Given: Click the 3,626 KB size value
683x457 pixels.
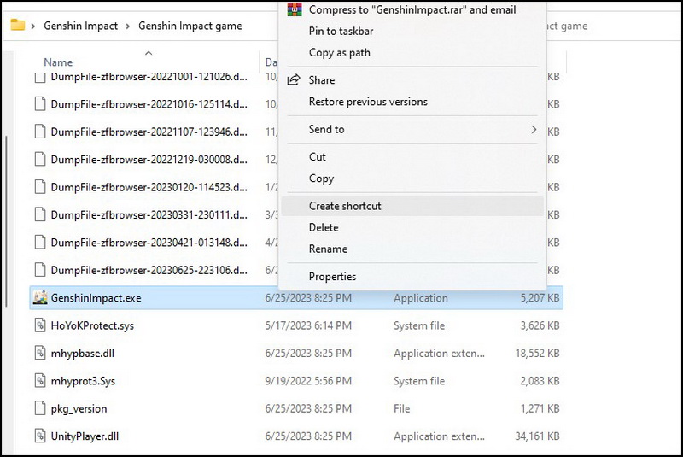Looking at the screenshot, I should 540,325.
